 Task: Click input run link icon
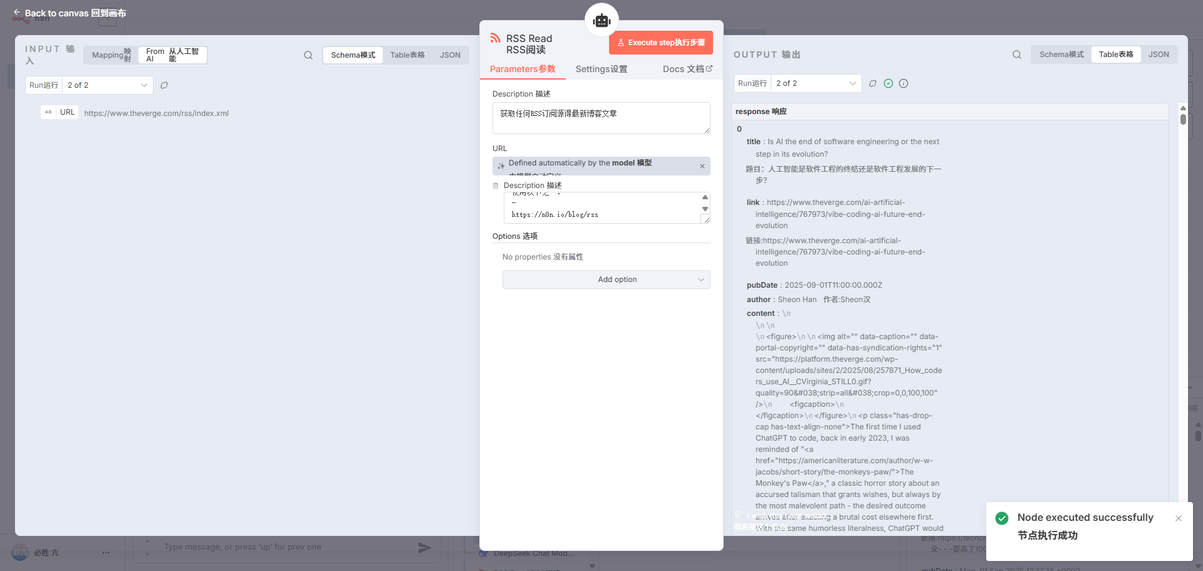(164, 85)
